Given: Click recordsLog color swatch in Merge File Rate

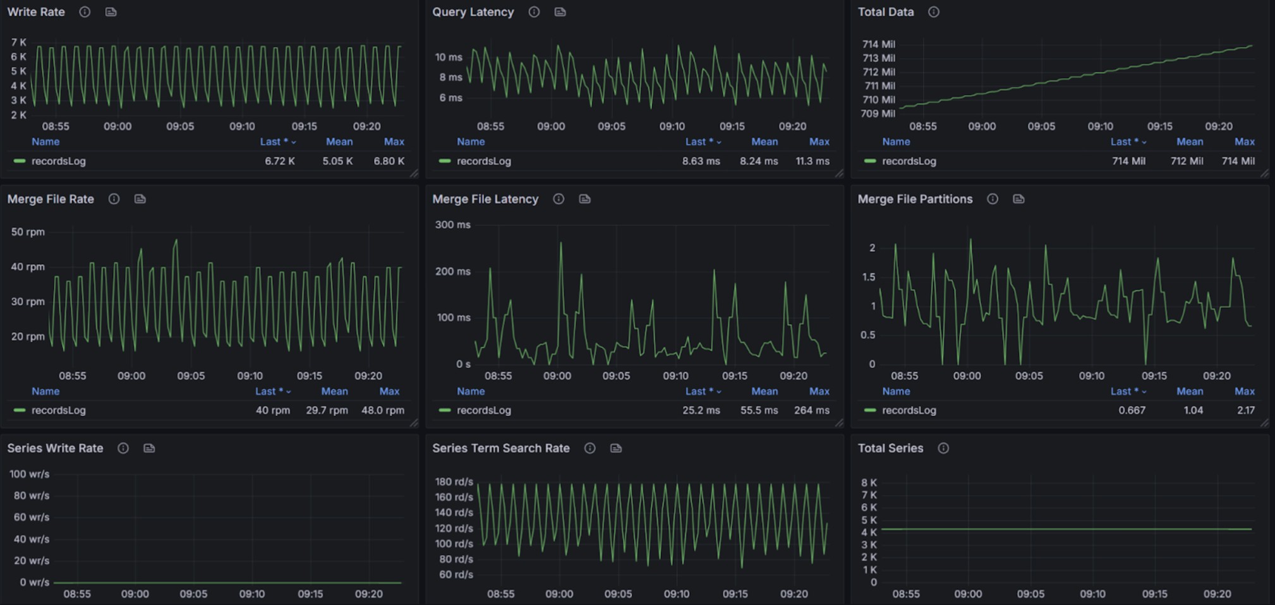Looking at the screenshot, I should (x=20, y=410).
